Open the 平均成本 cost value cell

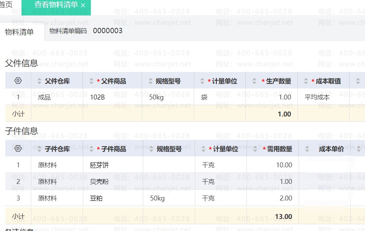click(x=317, y=97)
